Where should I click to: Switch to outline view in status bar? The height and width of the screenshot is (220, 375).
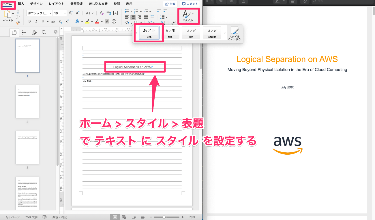point(134,217)
